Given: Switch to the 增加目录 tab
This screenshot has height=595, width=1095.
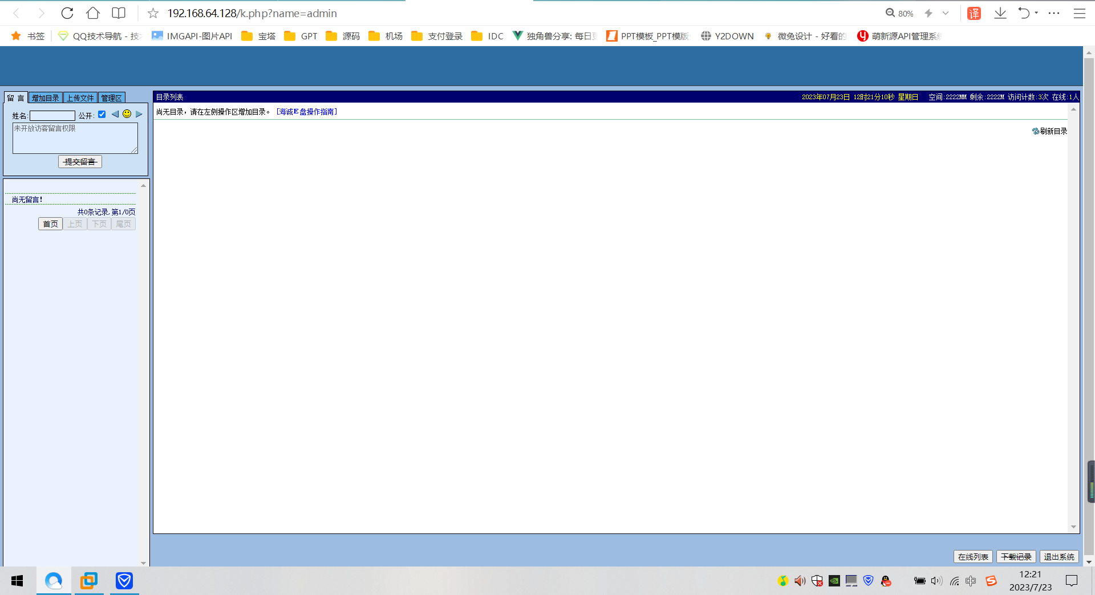Looking at the screenshot, I should click(45, 97).
